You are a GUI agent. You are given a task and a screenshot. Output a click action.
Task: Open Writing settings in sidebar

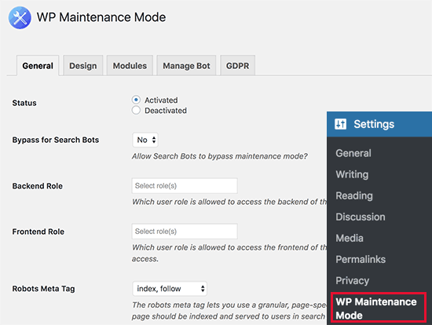(352, 174)
